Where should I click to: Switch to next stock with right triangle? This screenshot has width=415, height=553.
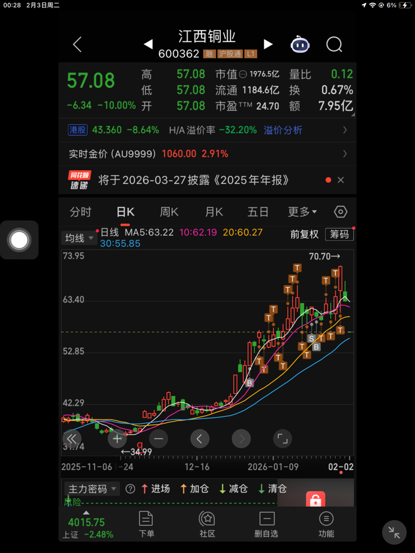point(268,44)
